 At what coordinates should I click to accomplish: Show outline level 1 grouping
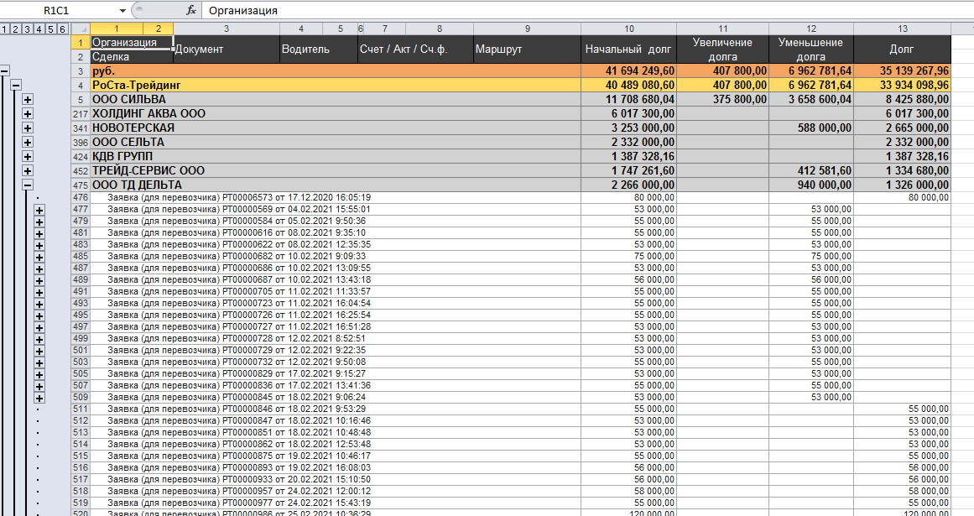[x=5, y=29]
